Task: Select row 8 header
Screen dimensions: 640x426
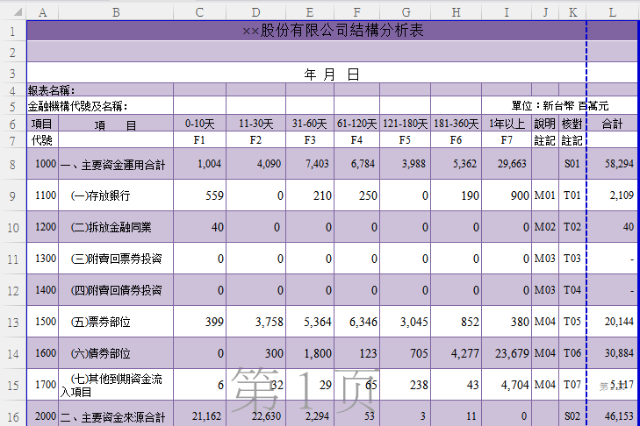Action: point(12,164)
